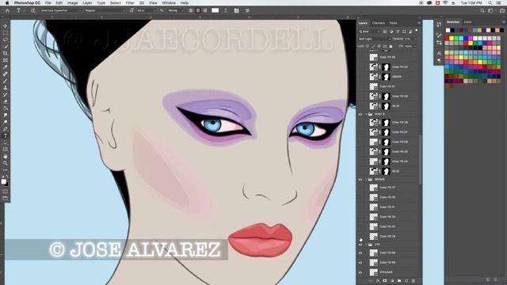Open the Soft Light blend mode dropdown
Image resolution: width=507 pixels, height=285 pixels.
pos(375,39)
